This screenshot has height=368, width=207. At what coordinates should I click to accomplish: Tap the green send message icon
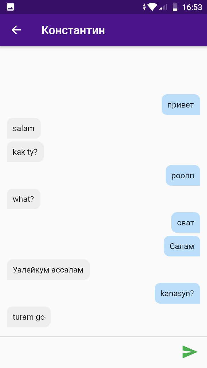point(190,352)
